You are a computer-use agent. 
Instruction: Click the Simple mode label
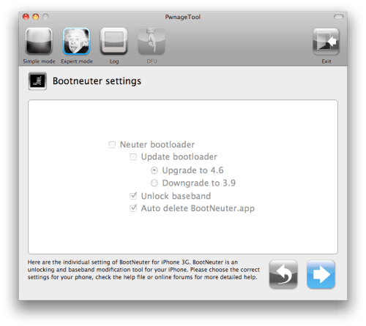pyautogui.click(x=39, y=61)
